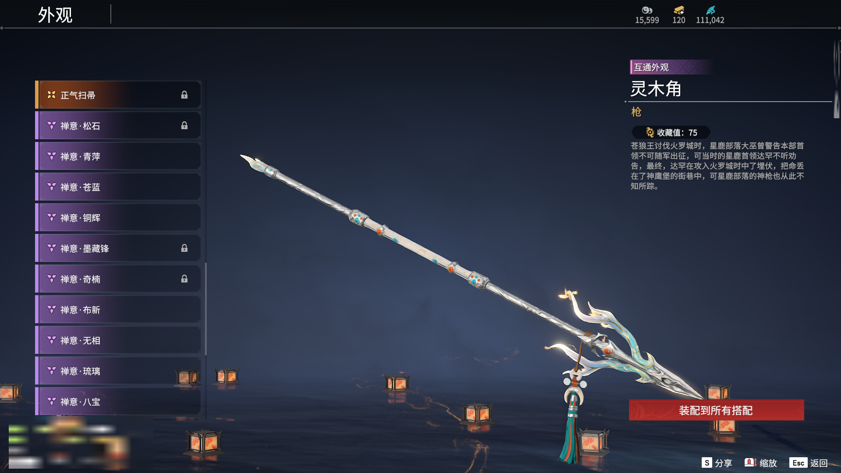
Task: Click the 收藏值 collection value icon
Action: click(650, 132)
